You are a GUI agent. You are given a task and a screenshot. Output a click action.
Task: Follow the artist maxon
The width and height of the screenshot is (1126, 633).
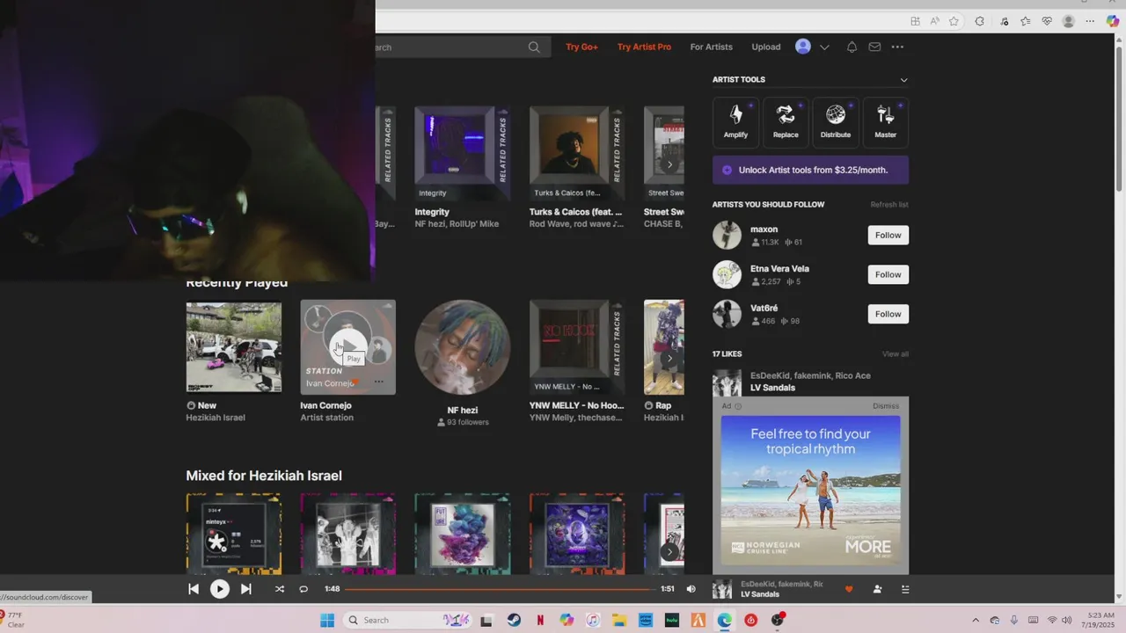[x=888, y=235]
